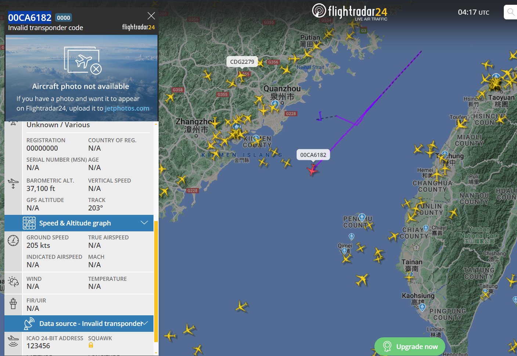The width and height of the screenshot is (517, 356).
Task: Click the speed gauge icon beside Ground Speed
Action: point(13,241)
